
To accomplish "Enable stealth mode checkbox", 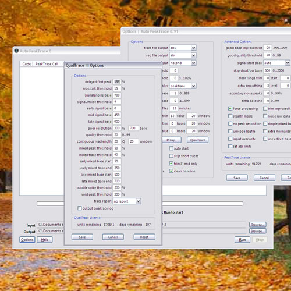I will click(230, 116).
